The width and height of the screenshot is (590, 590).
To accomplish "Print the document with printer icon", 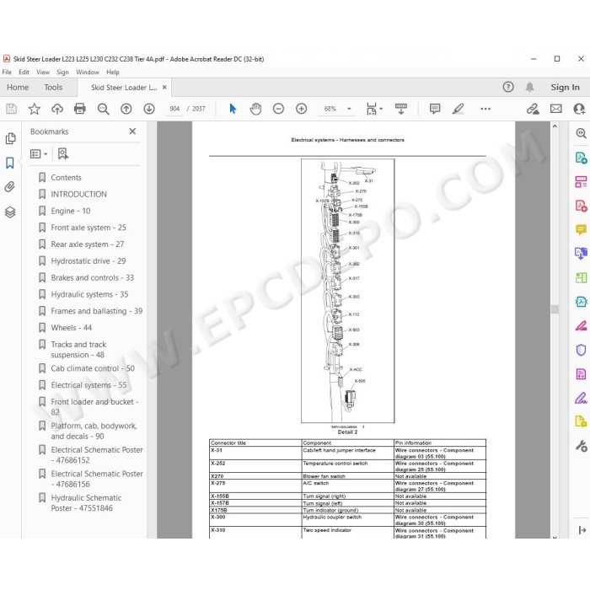I will (80, 109).
